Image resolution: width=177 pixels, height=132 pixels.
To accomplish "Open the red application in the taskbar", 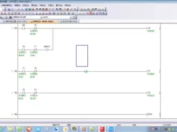I will click(x=102, y=129).
